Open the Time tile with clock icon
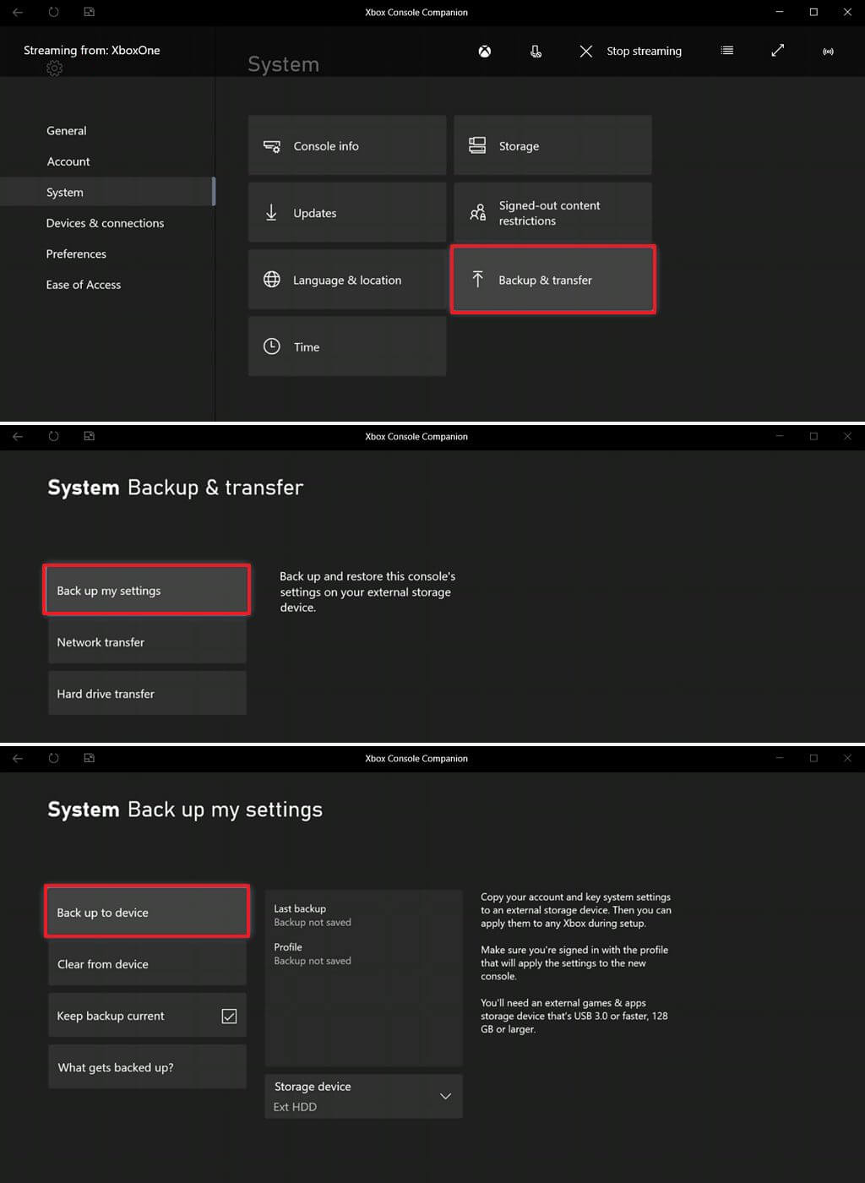 (x=347, y=346)
